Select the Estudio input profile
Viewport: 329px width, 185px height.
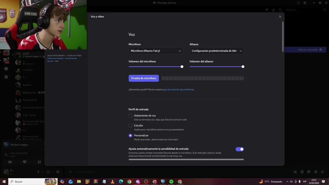[x=130, y=126]
